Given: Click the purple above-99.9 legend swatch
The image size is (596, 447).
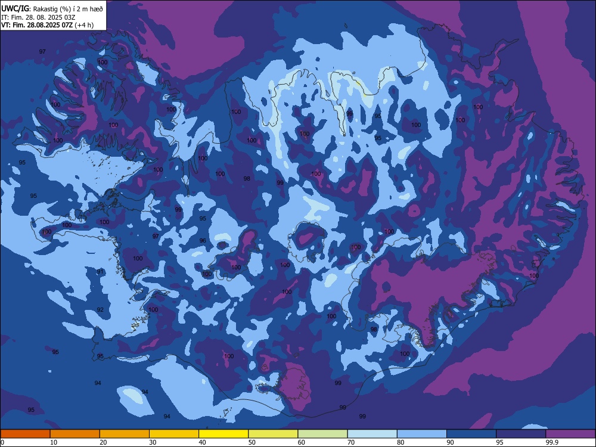Looking at the screenshot, I should pyautogui.click(x=570, y=434).
